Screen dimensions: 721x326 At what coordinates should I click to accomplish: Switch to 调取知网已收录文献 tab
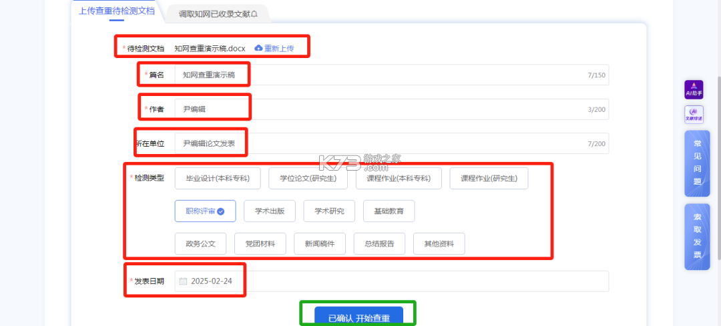(218, 14)
